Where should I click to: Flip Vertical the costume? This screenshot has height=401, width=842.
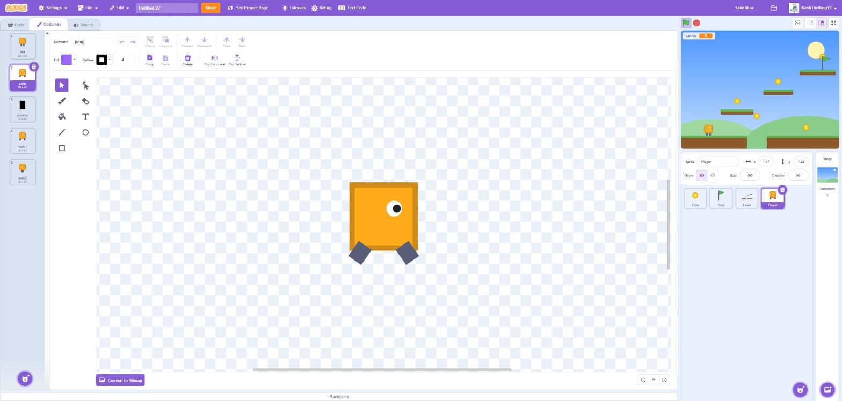click(x=237, y=60)
